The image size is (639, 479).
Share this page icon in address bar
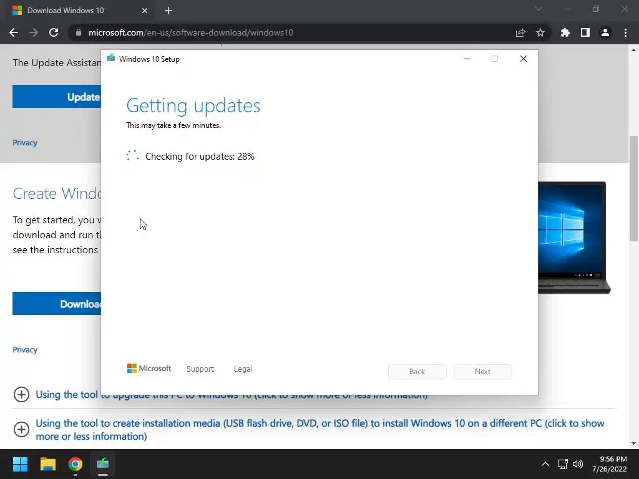pyautogui.click(x=520, y=32)
